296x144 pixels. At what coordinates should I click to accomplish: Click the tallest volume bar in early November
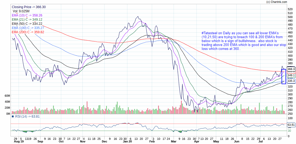(x=87, y=108)
